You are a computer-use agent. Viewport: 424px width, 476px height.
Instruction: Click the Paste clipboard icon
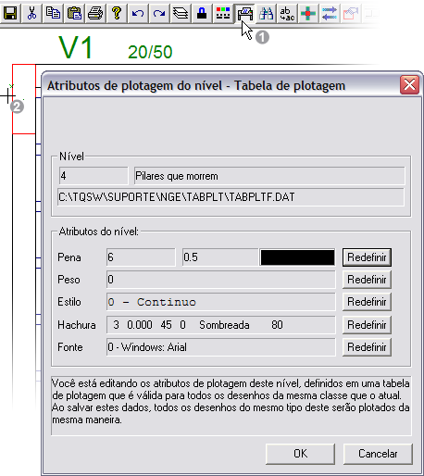point(74,13)
